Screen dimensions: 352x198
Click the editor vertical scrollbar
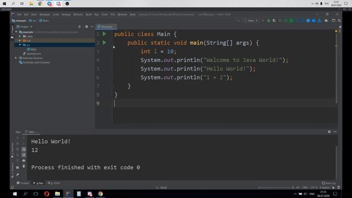pyautogui.click(x=336, y=67)
